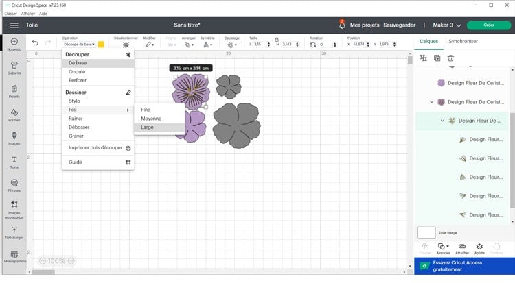Click the green Créer button

coord(489,25)
